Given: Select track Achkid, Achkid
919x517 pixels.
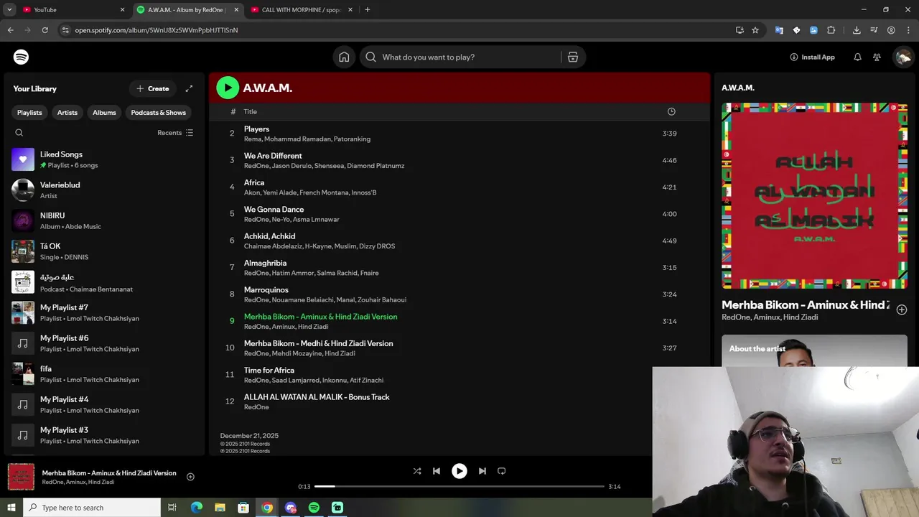Looking at the screenshot, I should pyautogui.click(x=269, y=236).
